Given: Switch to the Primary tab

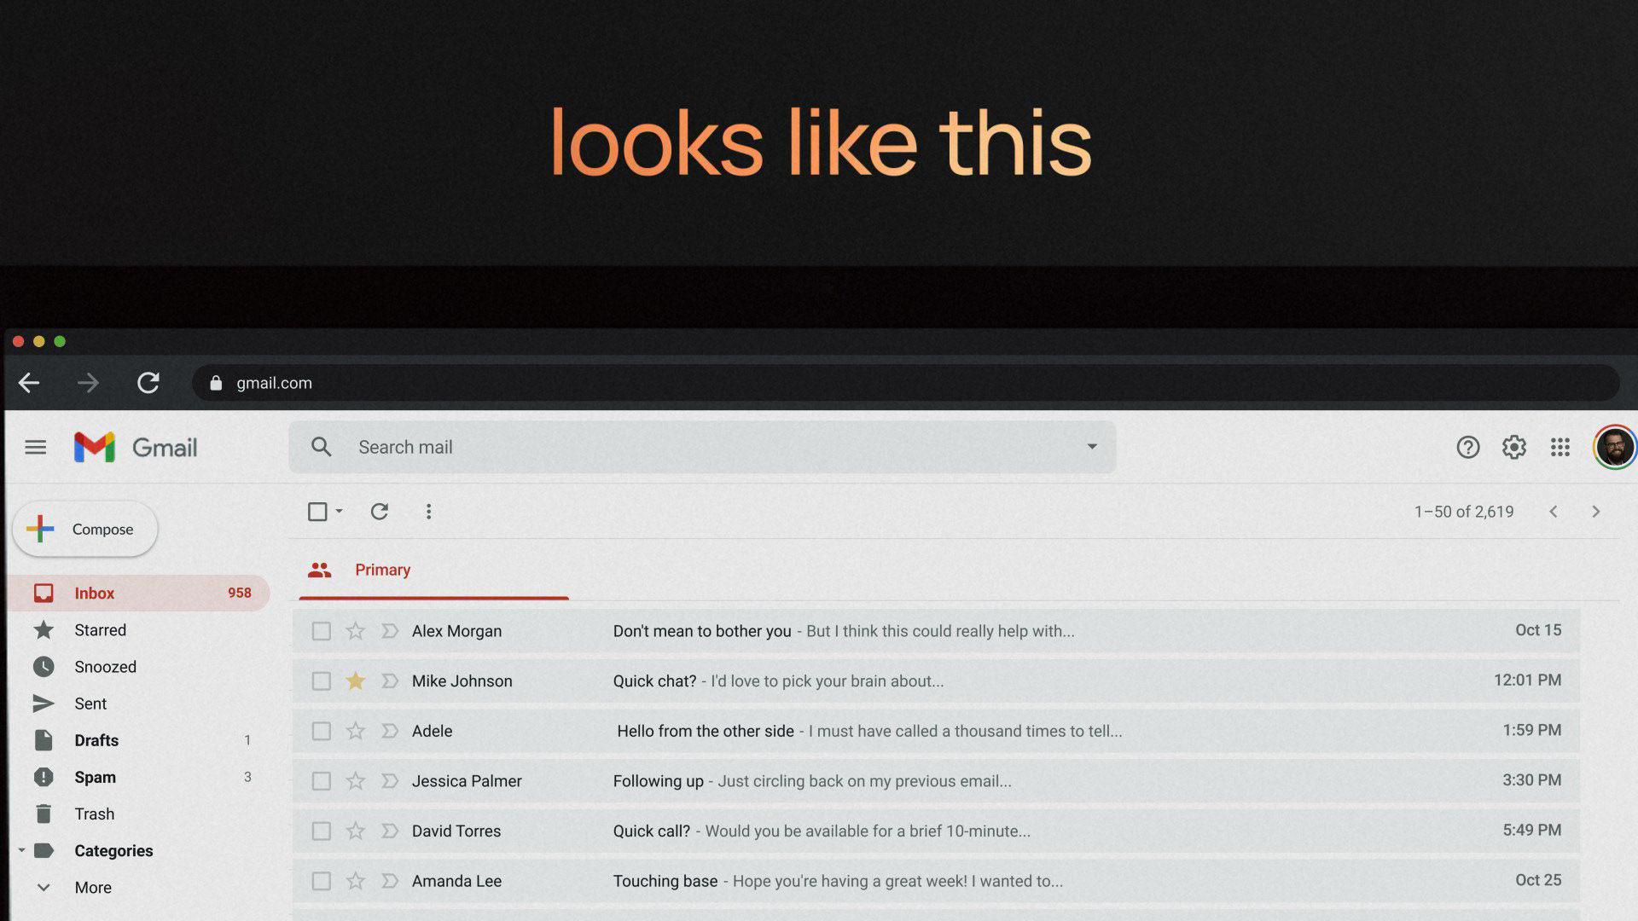Looking at the screenshot, I should point(381,570).
